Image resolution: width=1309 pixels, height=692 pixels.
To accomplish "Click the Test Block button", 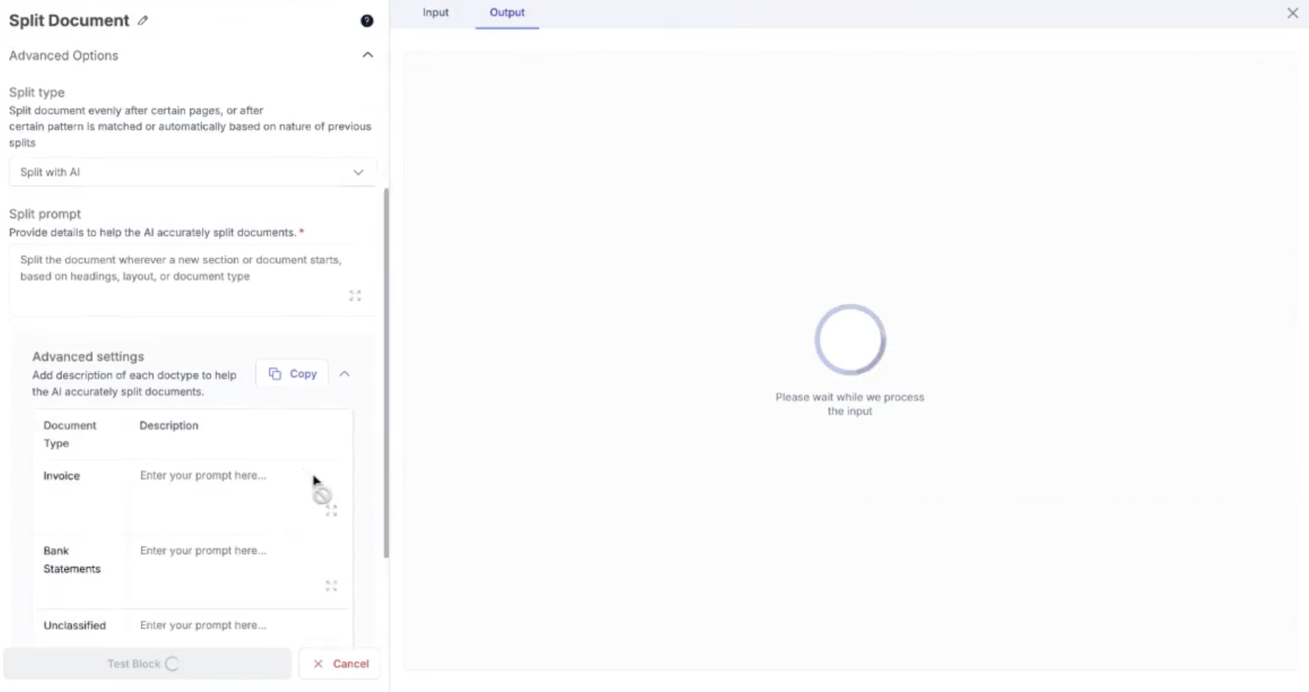I will tap(147, 664).
